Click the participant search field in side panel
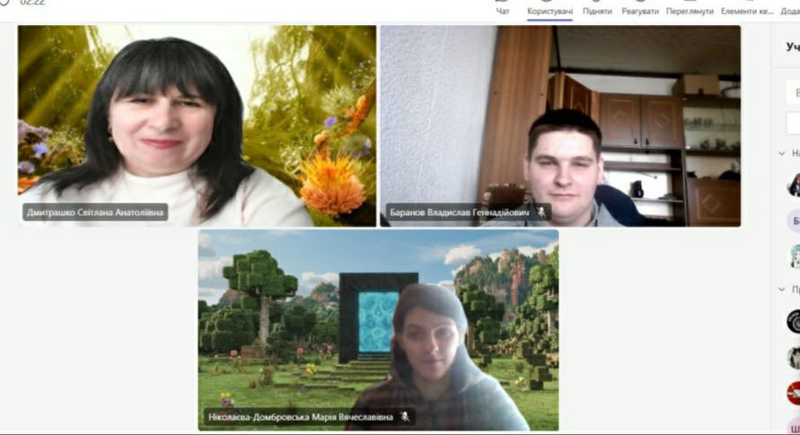800x435 pixels. click(x=794, y=92)
